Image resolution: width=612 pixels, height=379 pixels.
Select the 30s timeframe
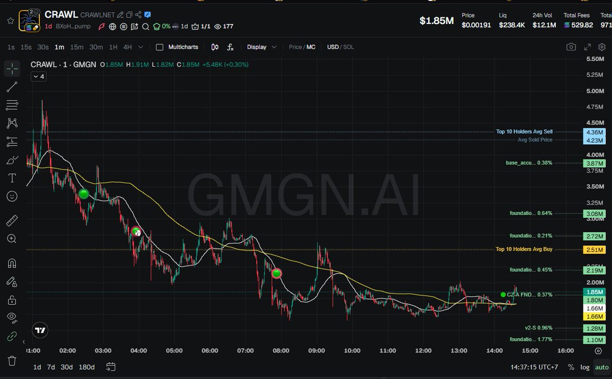pos(43,47)
